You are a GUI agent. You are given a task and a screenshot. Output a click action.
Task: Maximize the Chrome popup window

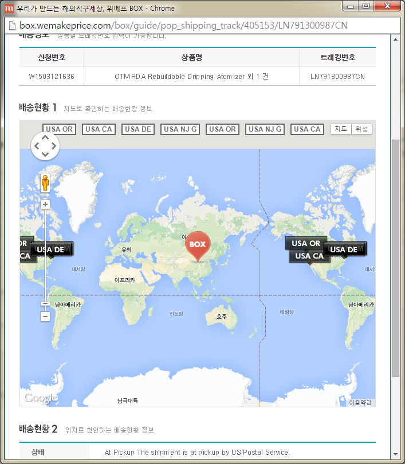366,6
